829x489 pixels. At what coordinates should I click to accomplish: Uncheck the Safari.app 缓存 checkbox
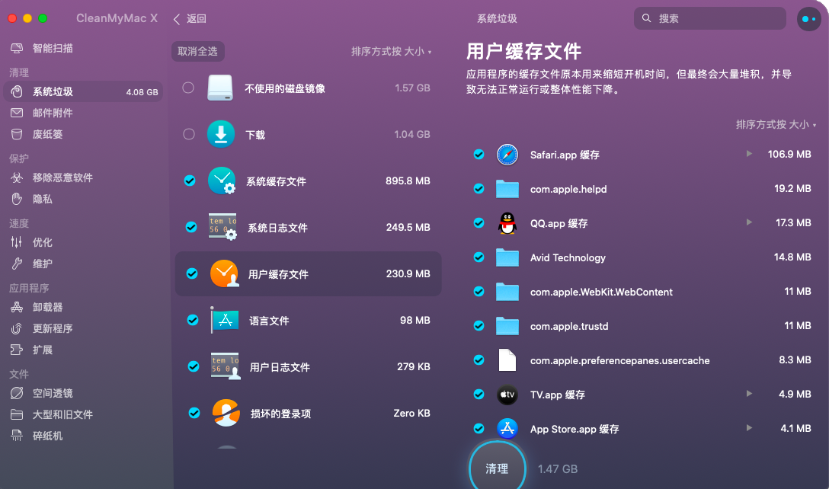(479, 155)
